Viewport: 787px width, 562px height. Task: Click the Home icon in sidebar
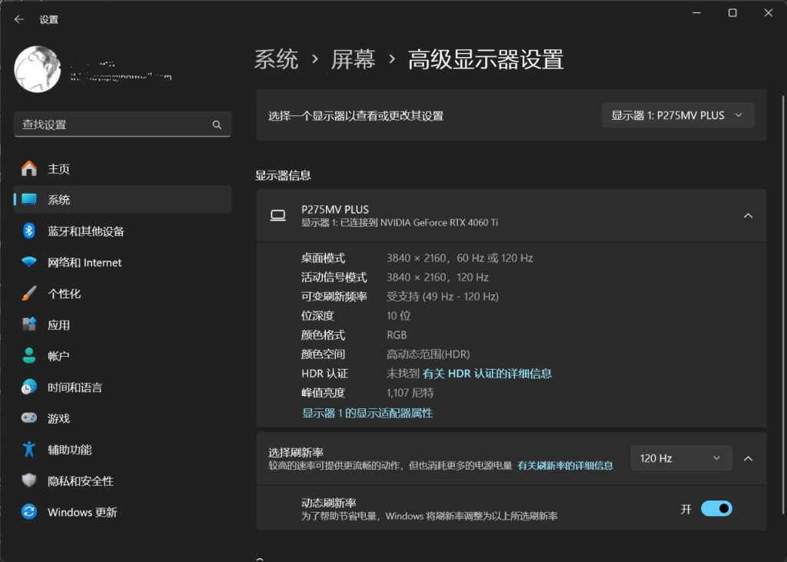[29, 168]
